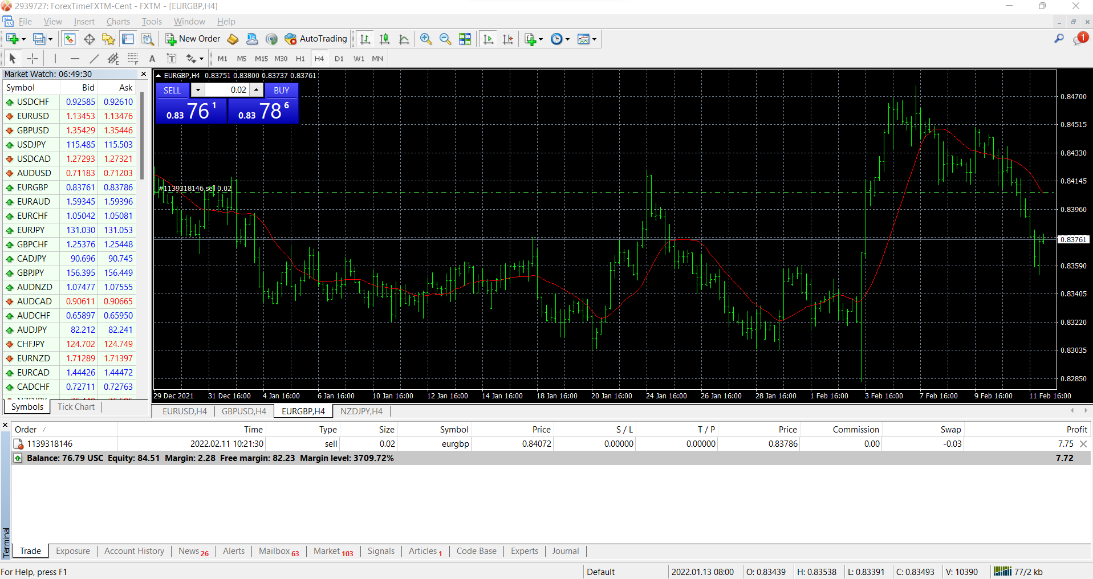Zoom out of the chart
The width and height of the screenshot is (1093, 579).
pyautogui.click(x=445, y=39)
